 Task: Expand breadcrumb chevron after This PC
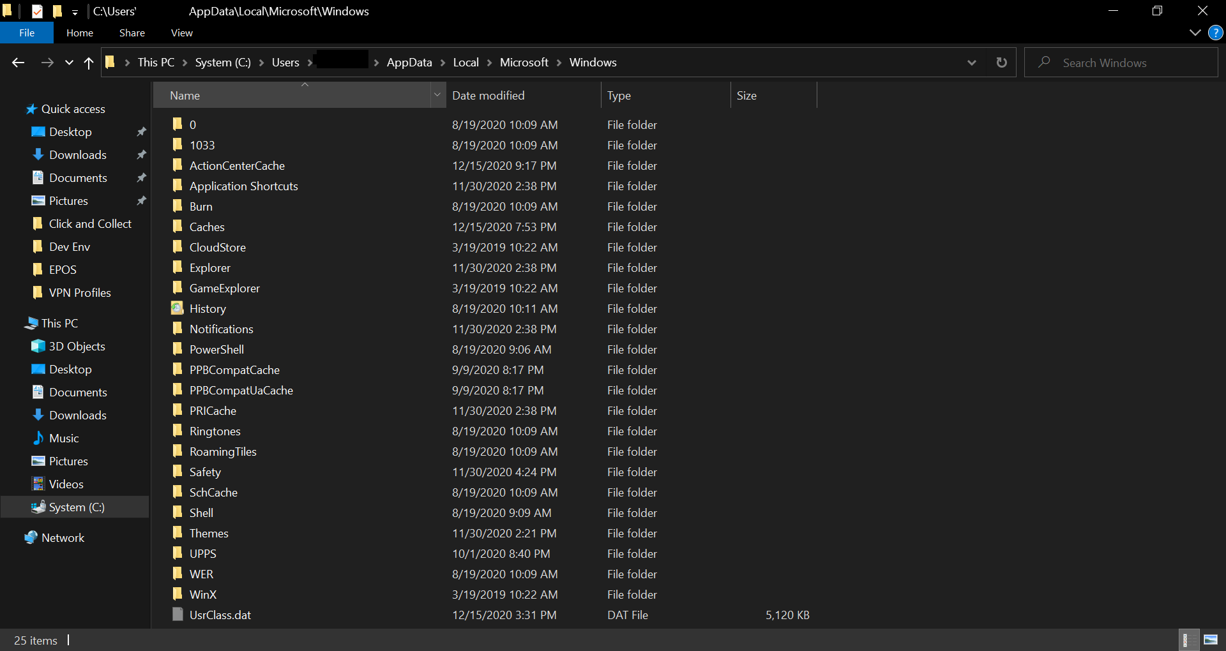click(x=185, y=63)
